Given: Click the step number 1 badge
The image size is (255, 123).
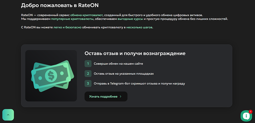Looking at the screenshot, I should pyautogui.click(x=88, y=63).
